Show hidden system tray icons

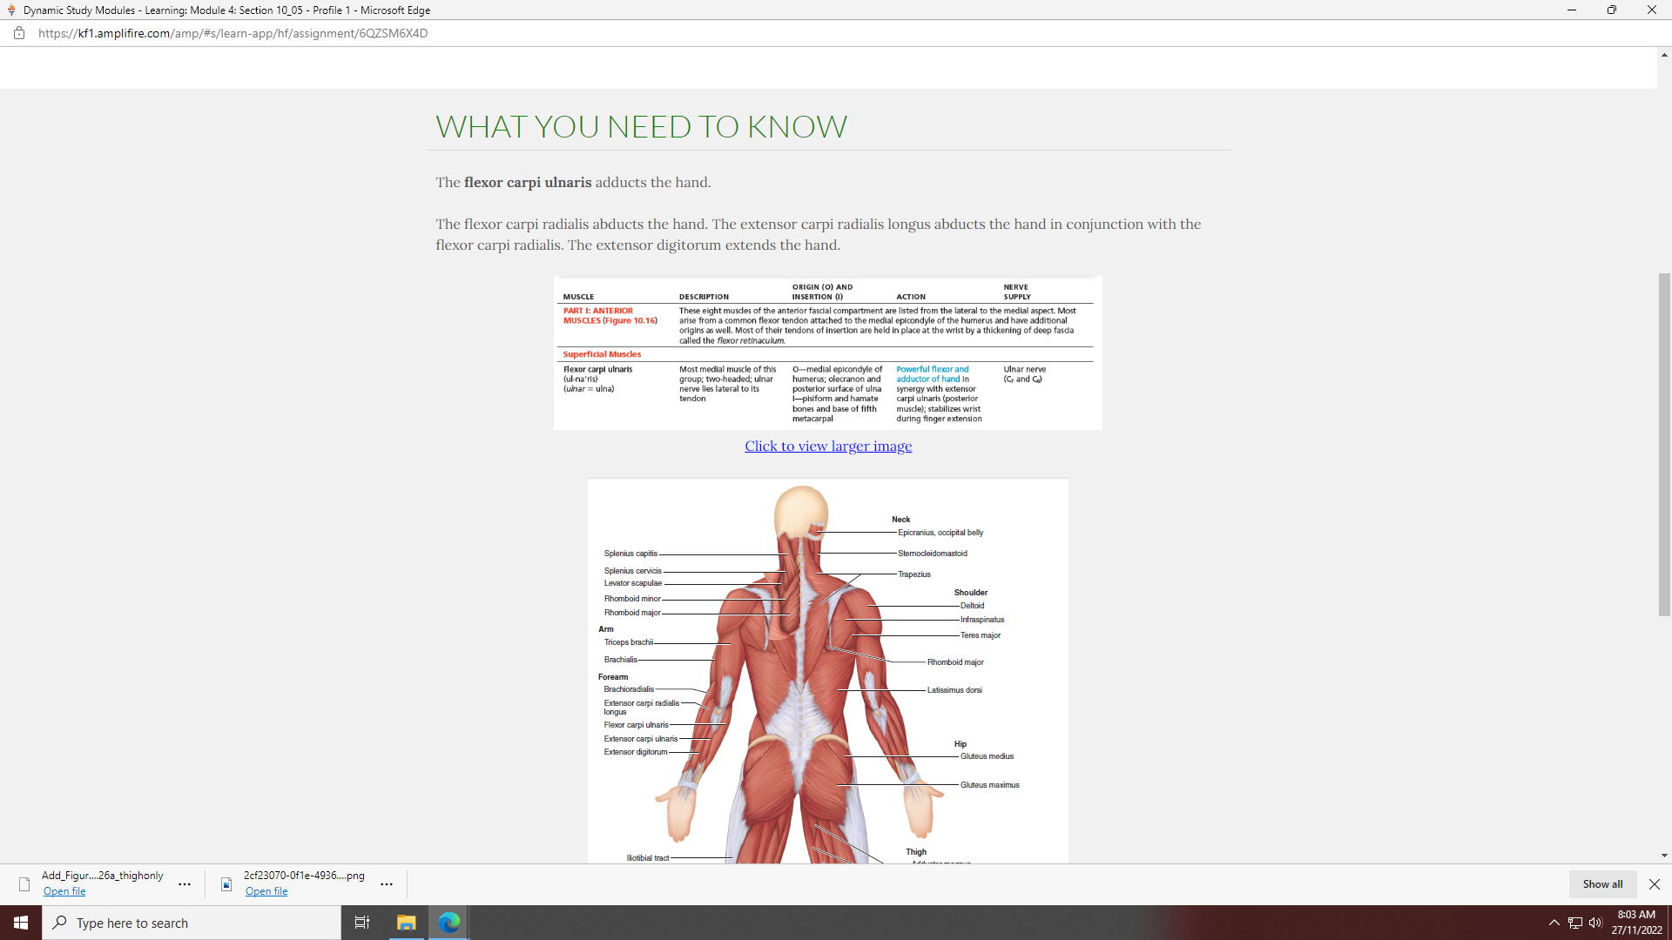click(1554, 923)
